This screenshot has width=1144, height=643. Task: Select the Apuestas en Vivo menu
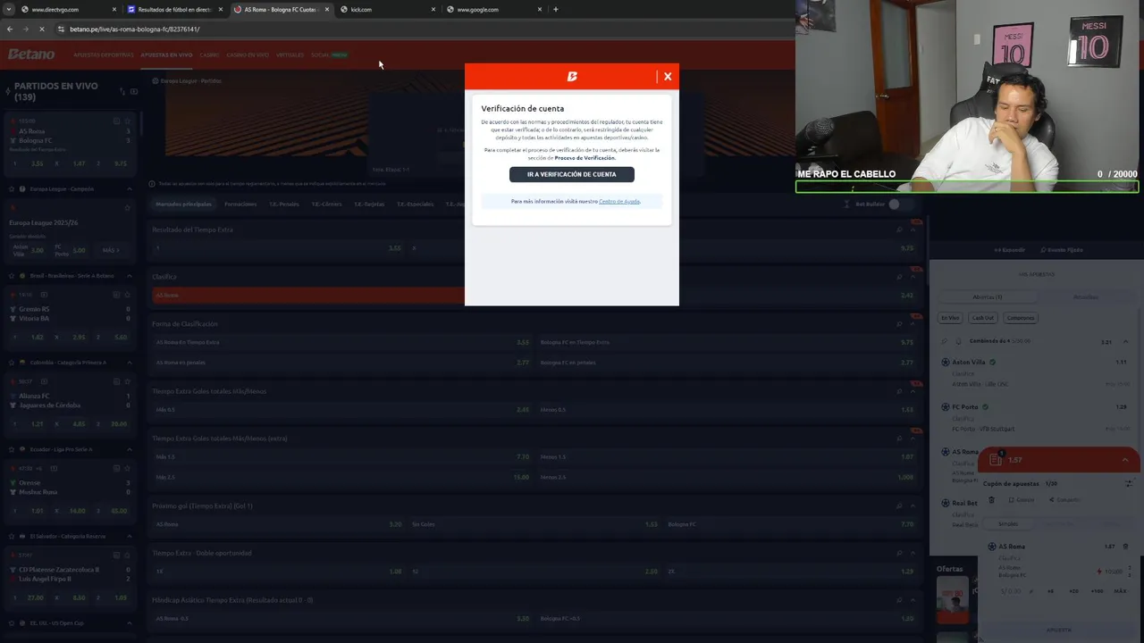click(x=166, y=55)
